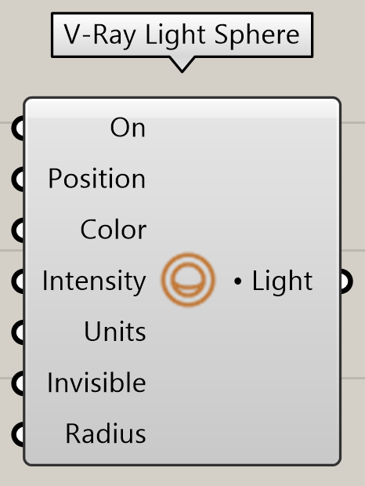Select the Units parameter label
This screenshot has height=486, width=365.
point(115,332)
